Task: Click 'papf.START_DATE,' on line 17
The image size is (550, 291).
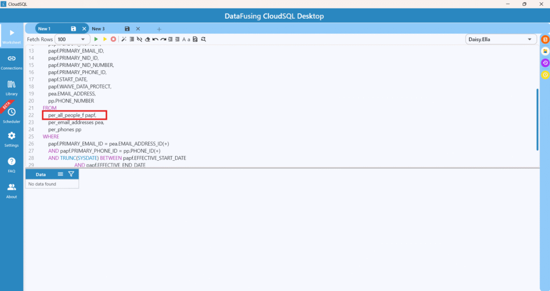Action: [x=68, y=79]
